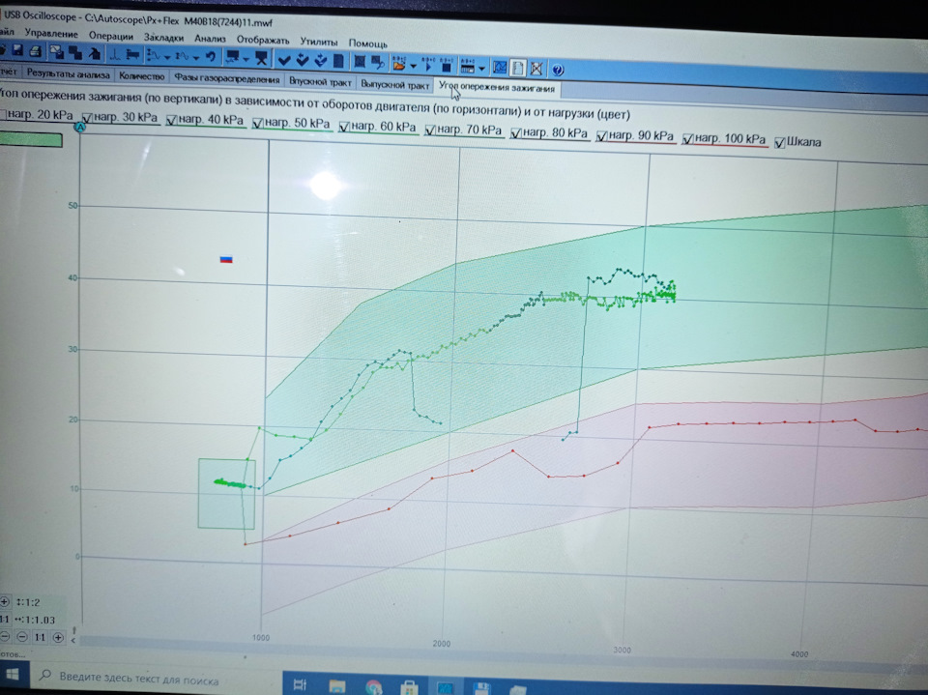Click the round A marker above the vertical axis
928x695 pixels.
(80, 127)
